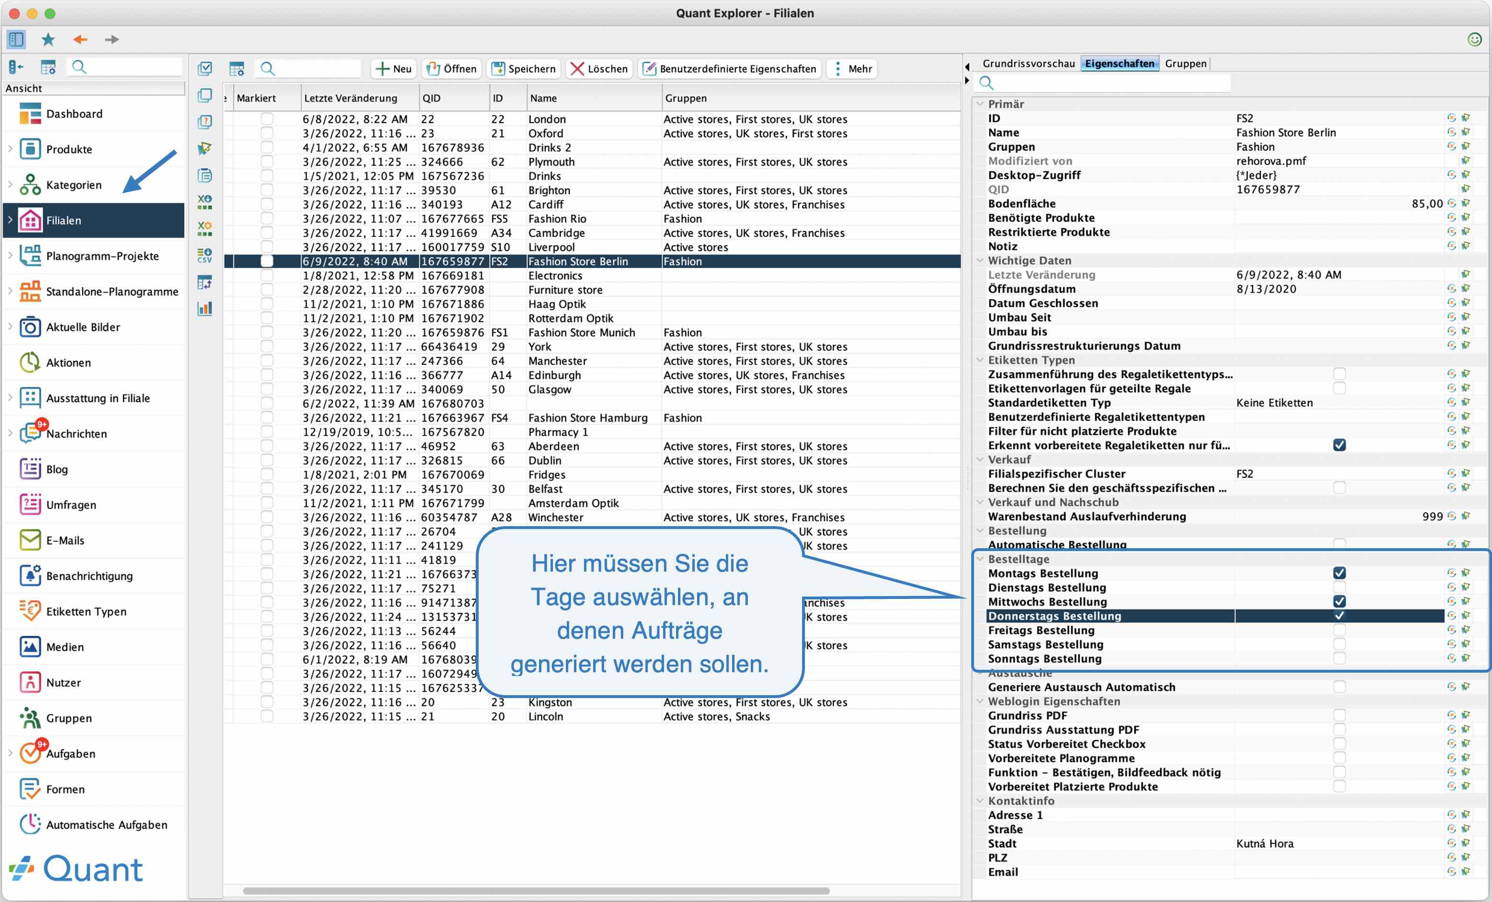Collapse the Verkauf group
The width and height of the screenshot is (1492, 902).
point(979,459)
